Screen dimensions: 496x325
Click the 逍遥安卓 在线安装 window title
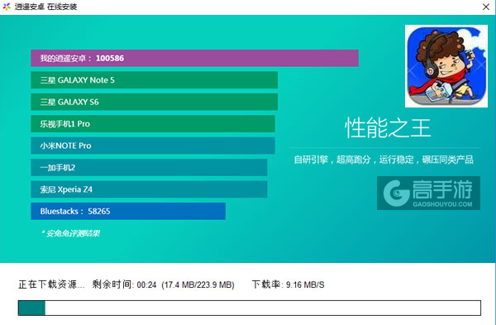pos(45,7)
